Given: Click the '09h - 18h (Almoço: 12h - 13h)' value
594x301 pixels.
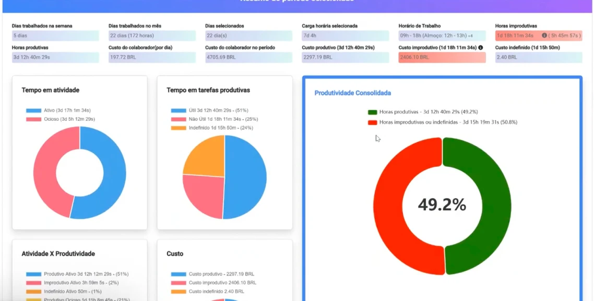Looking at the screenshot, I should tap(433, 35).
